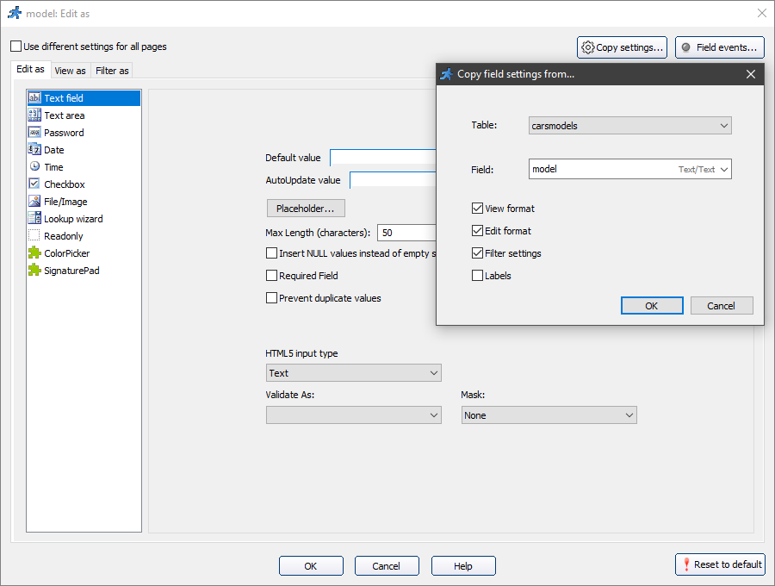This screenshot has width=775, height=586.
Task: Uncheck the Edit format option
Action: pyautogui.click(x=477, y=231)
